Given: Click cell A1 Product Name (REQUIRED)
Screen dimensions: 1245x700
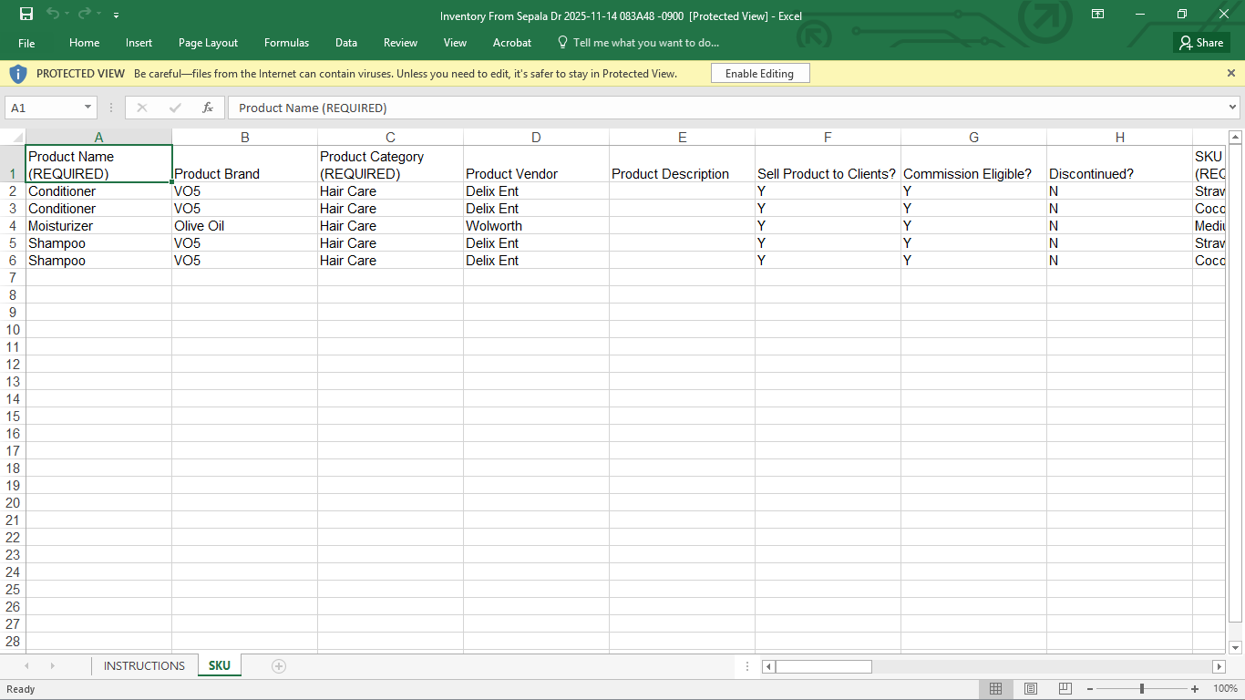Looking at the screenshot, I should pyautogui.click(x=99, y=165).
